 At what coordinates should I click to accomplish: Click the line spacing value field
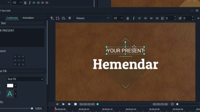pos(169,18)
